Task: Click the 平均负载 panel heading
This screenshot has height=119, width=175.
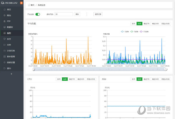Action: coord(32,24)
